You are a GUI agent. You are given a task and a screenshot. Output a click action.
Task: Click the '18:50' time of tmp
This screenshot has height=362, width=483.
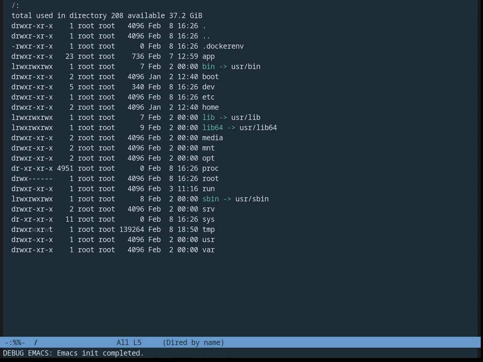(188, 230)
